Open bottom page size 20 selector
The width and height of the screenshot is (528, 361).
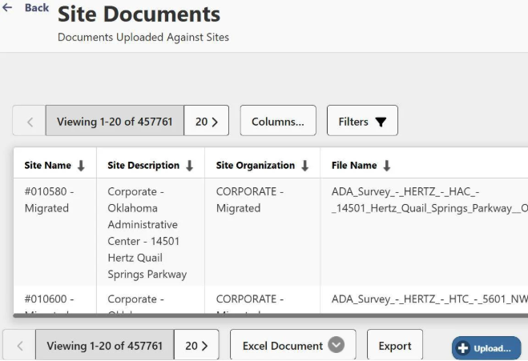tap(196, 346)
